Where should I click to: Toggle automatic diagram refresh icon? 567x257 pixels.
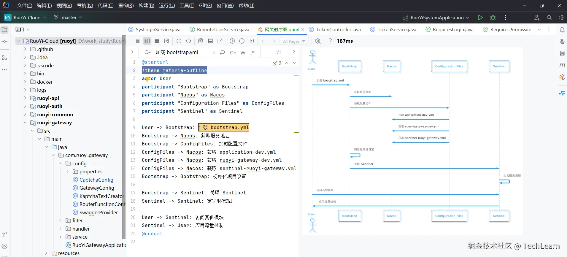(188, 41)
